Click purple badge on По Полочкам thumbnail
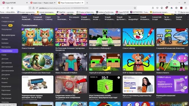The image size is (189, 106). (x=56, y=29)
